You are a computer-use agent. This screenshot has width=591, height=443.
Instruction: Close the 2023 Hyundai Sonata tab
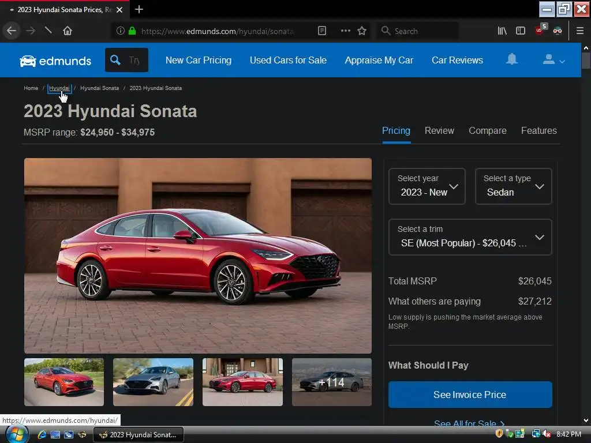(x=119, y=10)
